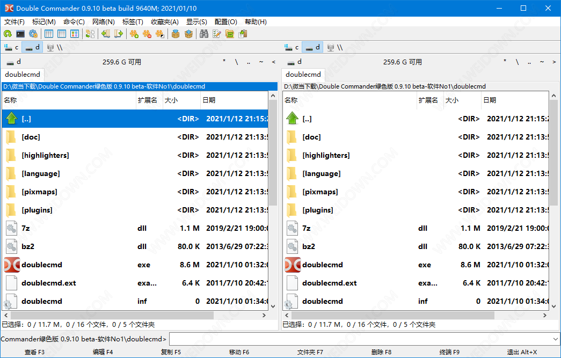Click the pack files box icon
Image resolution: width=561 pixels, height=358 pixels.
coord(176,34)
